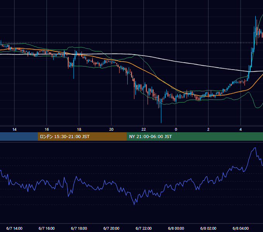
Task: Click the long blue candle wick low near 23:00
Action: coord(161,122)
